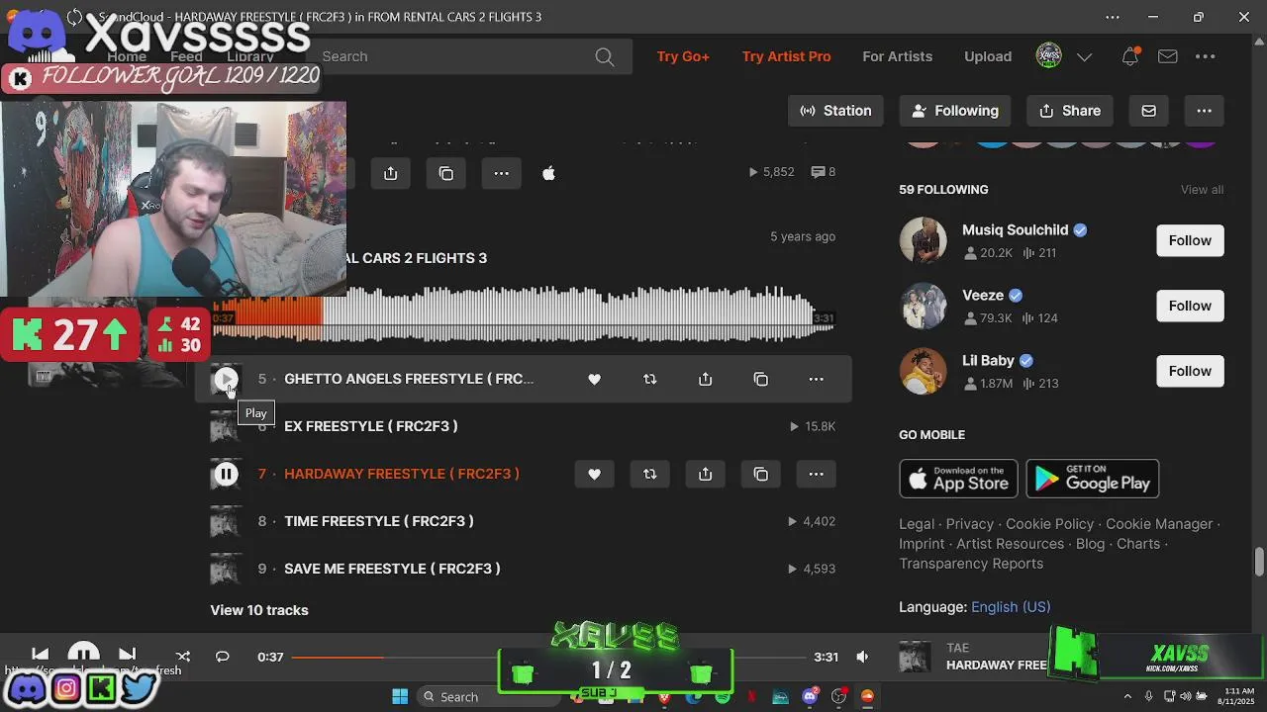Open artist more options ellipsis

pyautogui.click(x=1204, y=111)
